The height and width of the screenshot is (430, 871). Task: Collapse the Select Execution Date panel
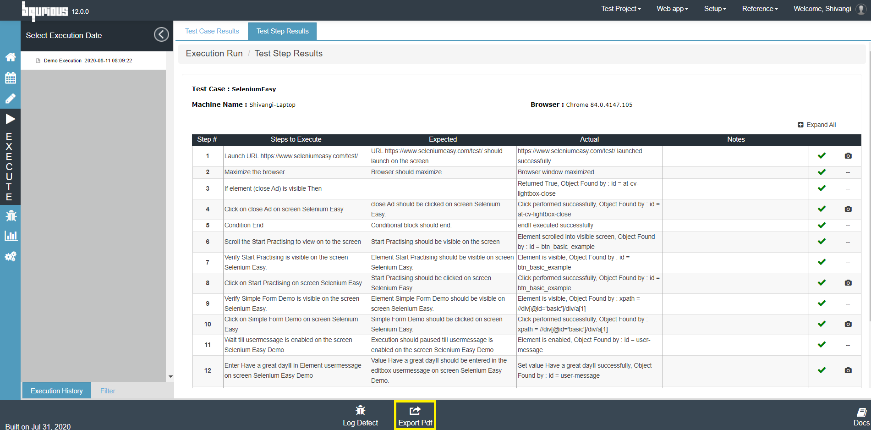pos(161,34)
